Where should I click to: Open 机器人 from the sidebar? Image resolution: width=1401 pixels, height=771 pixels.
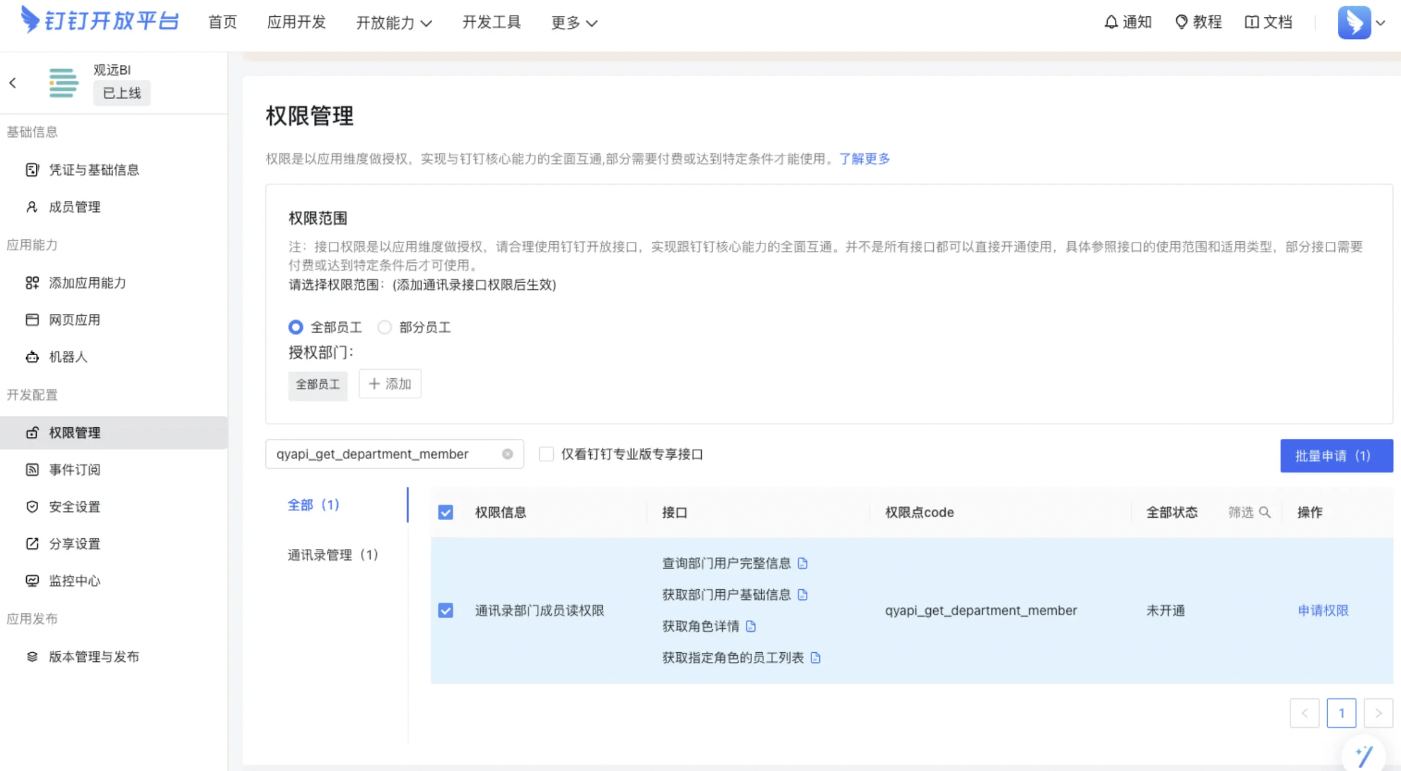tap(113, 357)
